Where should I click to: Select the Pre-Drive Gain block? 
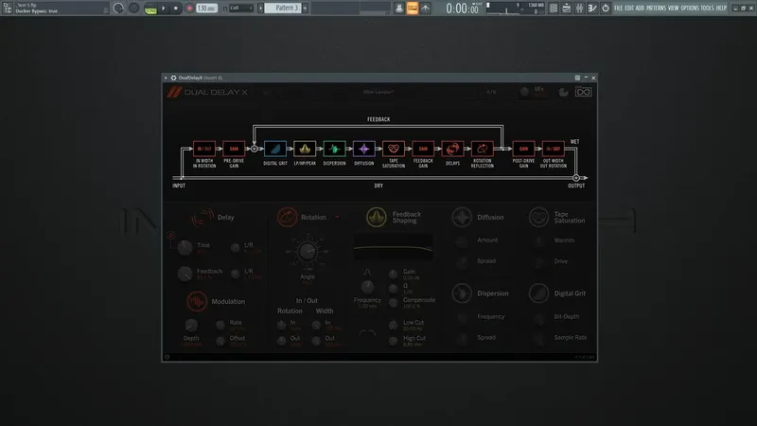point(234,149)
